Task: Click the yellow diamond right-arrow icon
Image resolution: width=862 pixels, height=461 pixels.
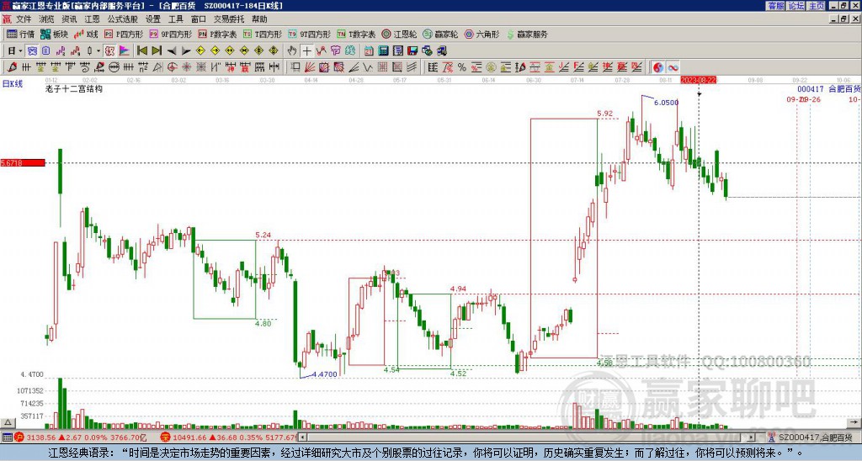Action: point(215,51)
